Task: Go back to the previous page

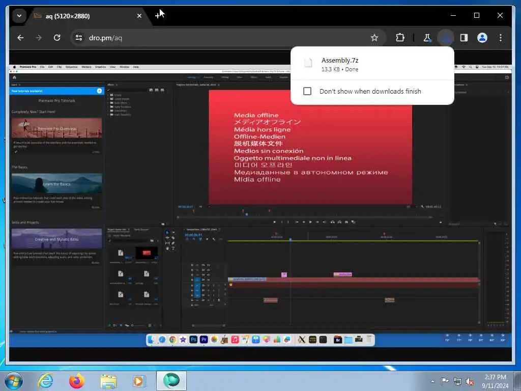Action: pyautogui.click(x=20, y=38)
